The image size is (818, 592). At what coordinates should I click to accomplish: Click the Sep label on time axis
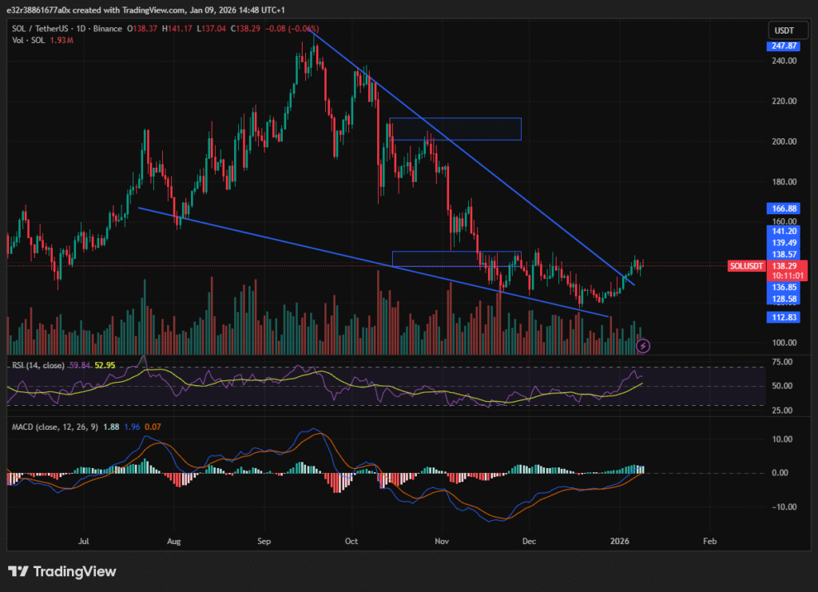[x=265, y=541]
